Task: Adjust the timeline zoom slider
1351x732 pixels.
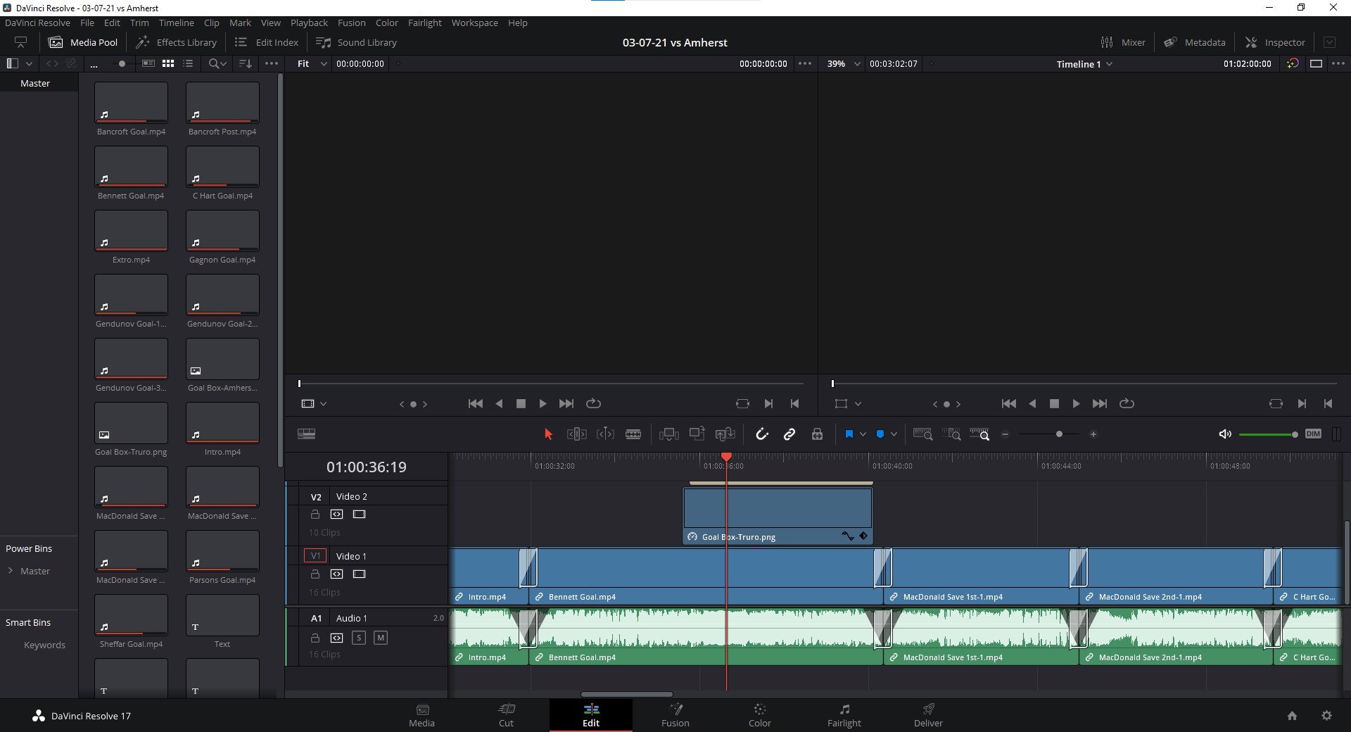Action: coord(1059,434)
